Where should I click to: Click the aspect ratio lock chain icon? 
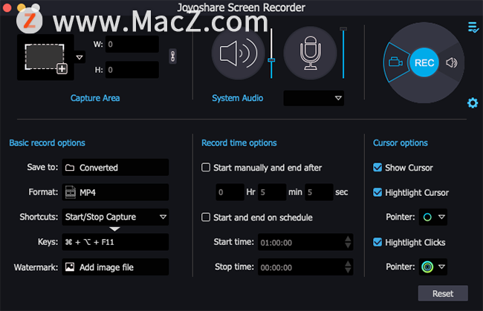pos(173,56)
